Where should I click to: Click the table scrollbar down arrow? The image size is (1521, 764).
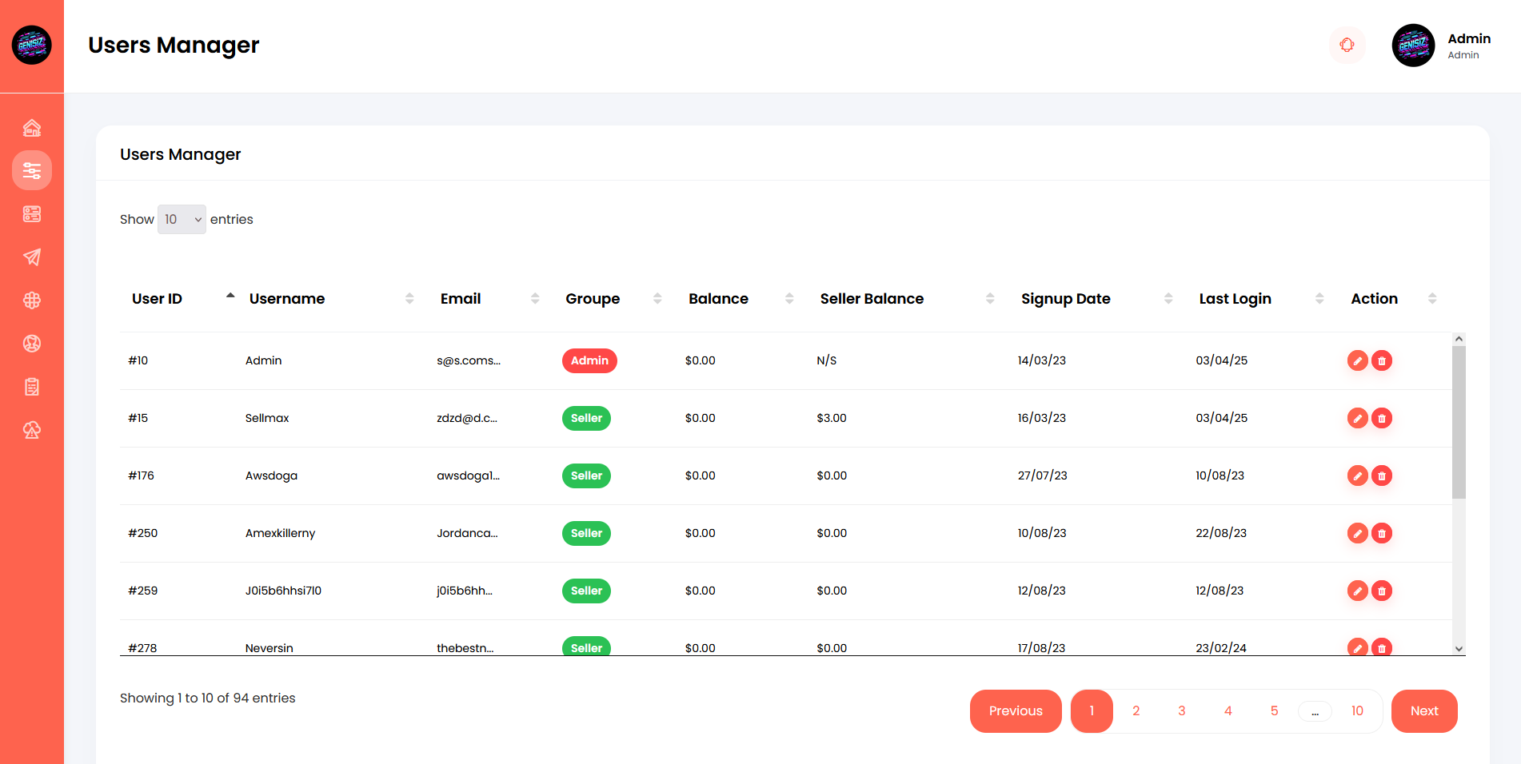(1459, 649)
